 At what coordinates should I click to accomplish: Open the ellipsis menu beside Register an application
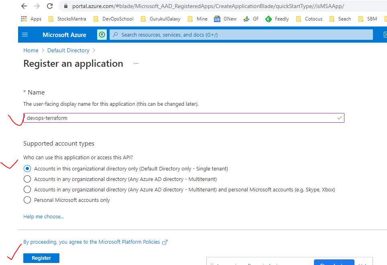point(136,64)
